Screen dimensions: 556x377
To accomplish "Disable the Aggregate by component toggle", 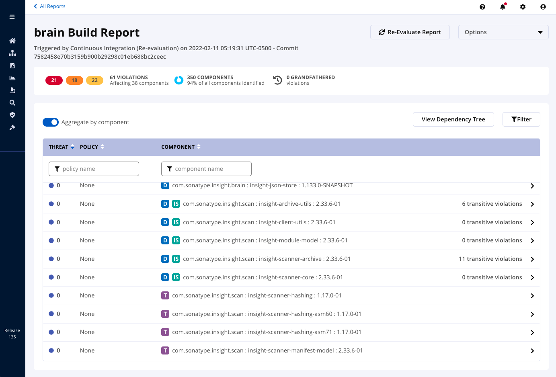I will 51,122.
